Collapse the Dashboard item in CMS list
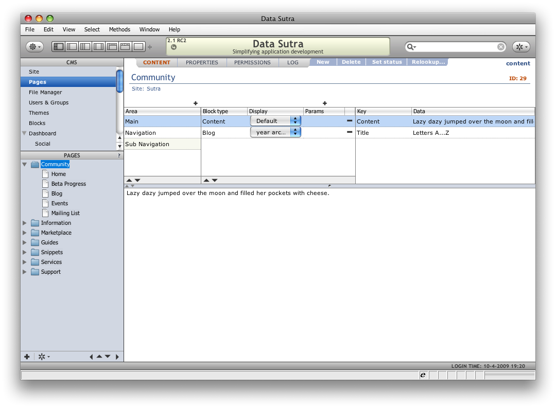The image size is (556, 408). click(x=24, y=133)
